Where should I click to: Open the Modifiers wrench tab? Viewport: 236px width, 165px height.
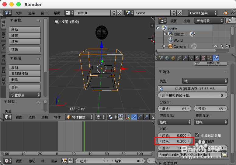(x=185, y=58)
